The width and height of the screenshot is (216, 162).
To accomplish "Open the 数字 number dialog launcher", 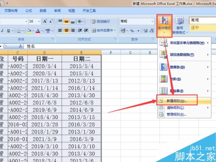I will tap(153, 39).
